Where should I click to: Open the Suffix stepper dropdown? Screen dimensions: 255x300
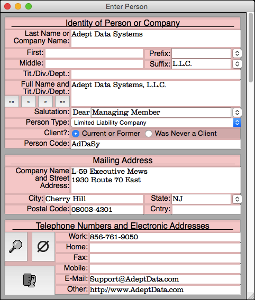coord(237,64)
